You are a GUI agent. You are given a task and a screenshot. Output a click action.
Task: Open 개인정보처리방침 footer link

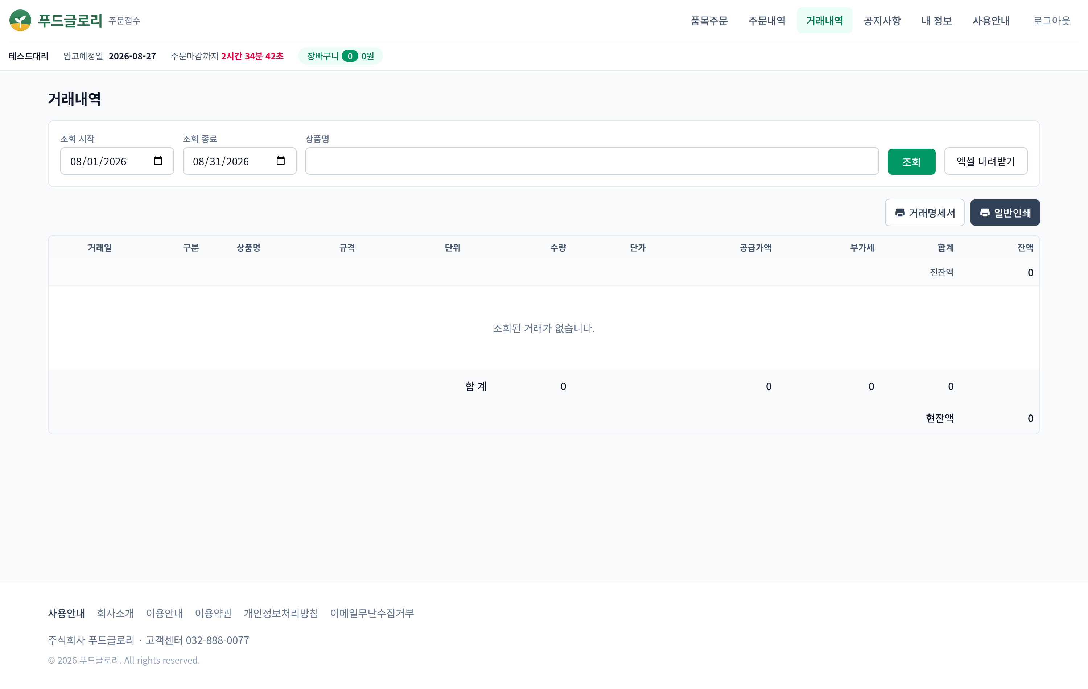tap(281, 613)
